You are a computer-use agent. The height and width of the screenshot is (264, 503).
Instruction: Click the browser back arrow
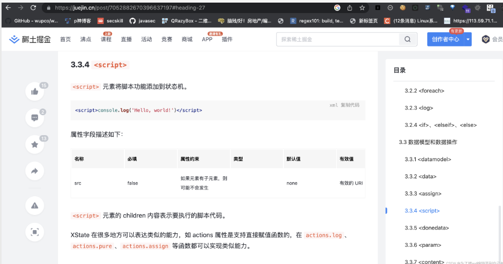8,8
